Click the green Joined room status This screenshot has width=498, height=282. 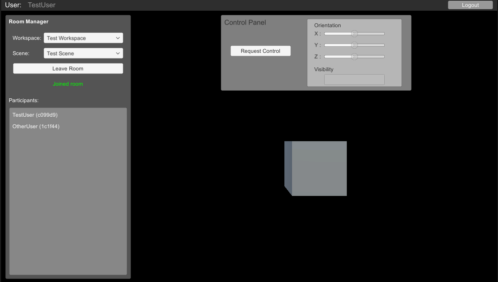coord(68,84)
